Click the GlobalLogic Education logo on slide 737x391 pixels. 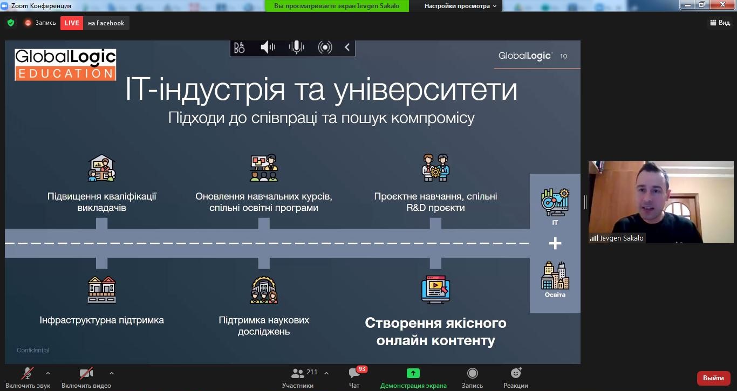coord(65,65)
